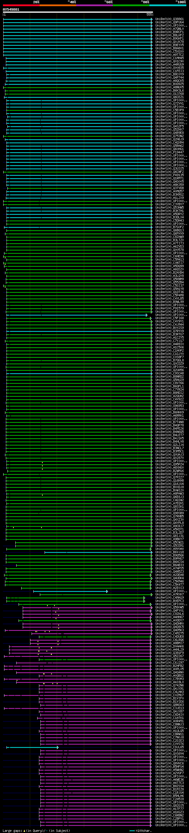
Task: Click the green ~80% identity color bar
Action: tap(131, 5)
